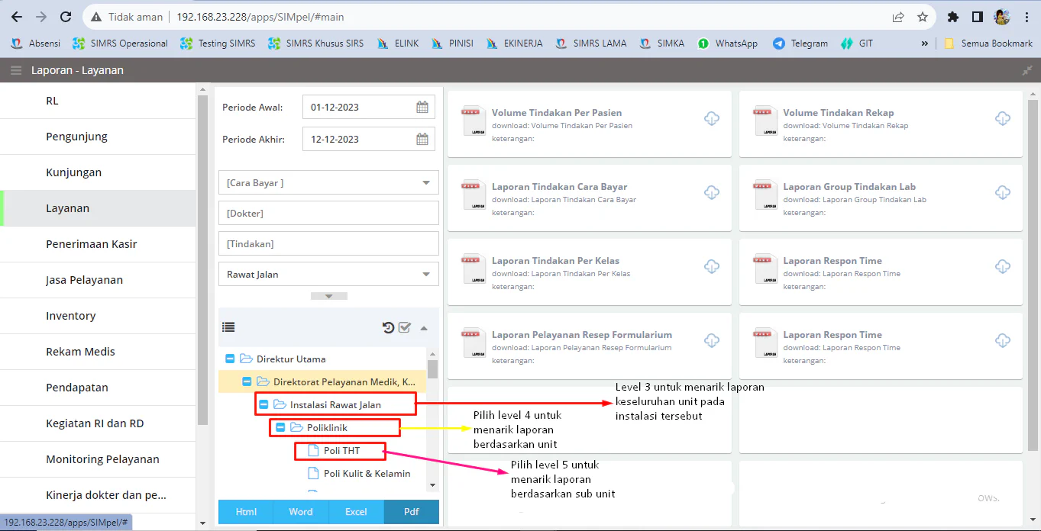Screen dimensions: 1041x531
Task: Select Poli THT in the tree
Action: click(x=341, y=451)
